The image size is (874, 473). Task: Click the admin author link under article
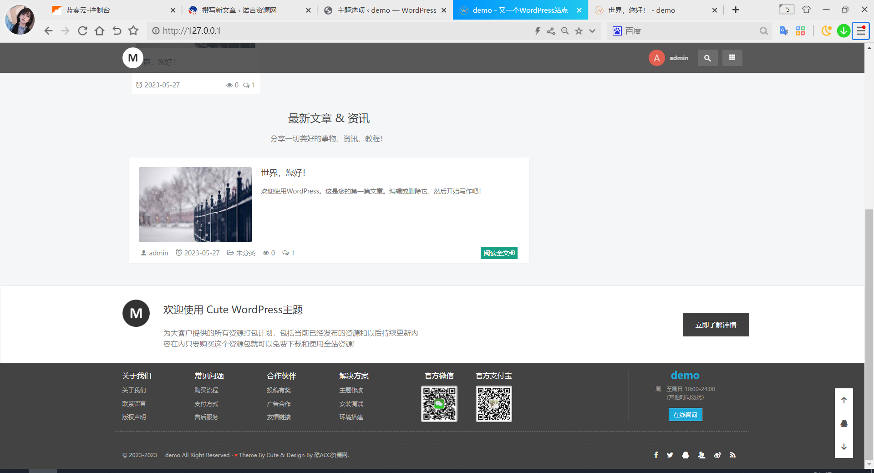154,253
